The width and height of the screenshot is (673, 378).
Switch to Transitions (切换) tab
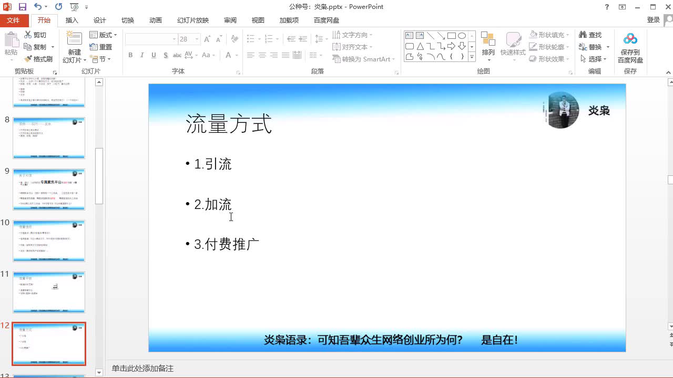[x=127, y=20]
